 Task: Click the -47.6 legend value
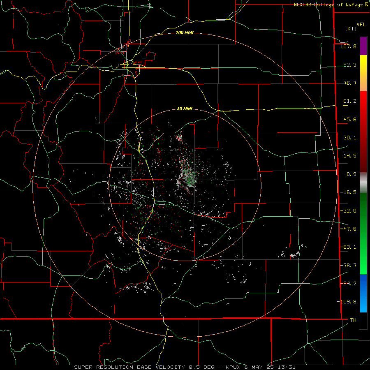pyautogui.click(x=348, y=229)
